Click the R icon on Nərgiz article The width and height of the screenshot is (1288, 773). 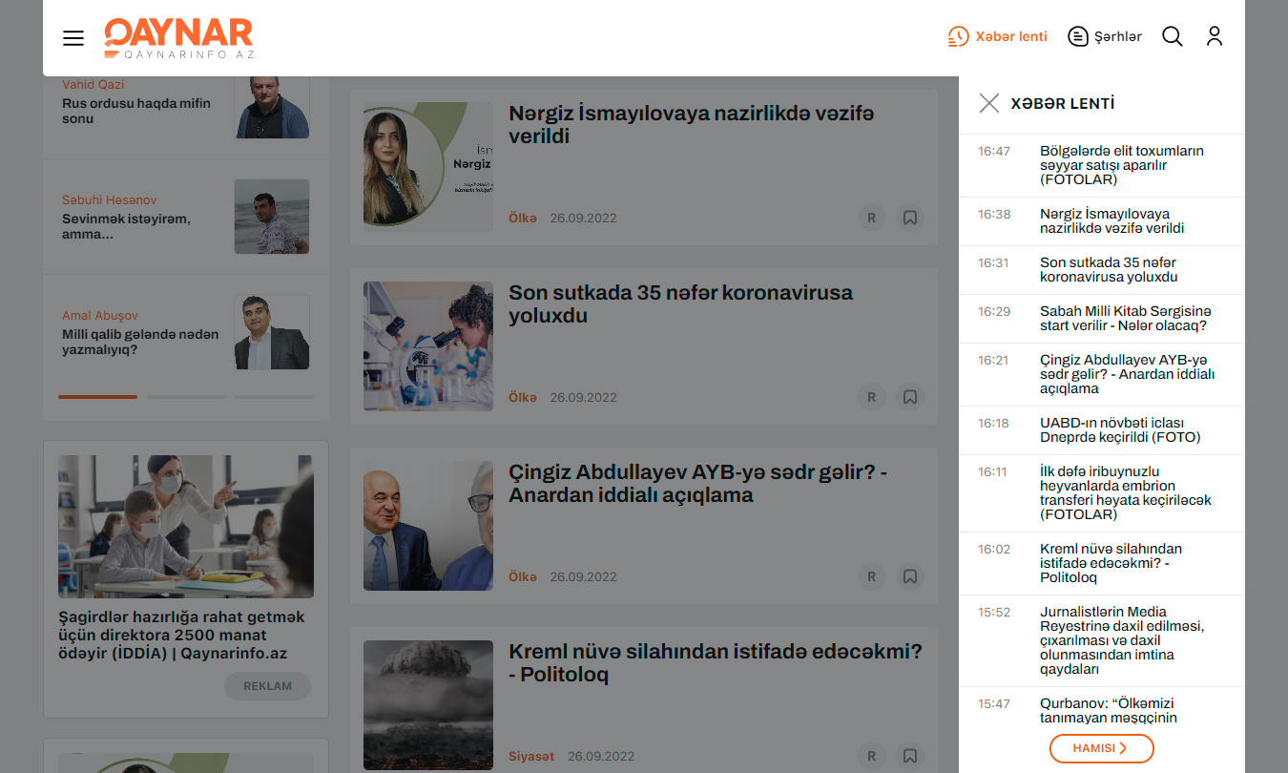click(871, 218)
